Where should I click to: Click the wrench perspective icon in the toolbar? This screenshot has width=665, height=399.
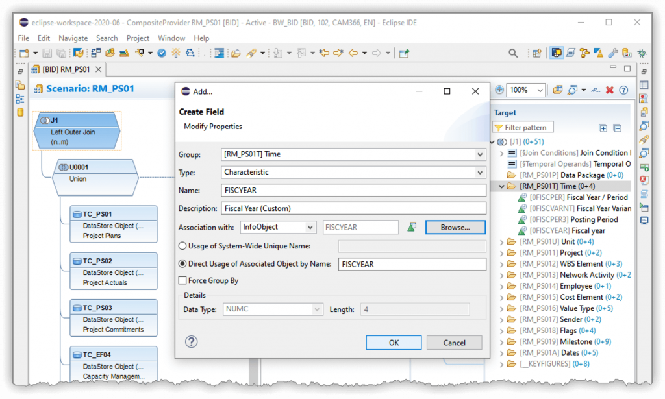tap(613, 53)
